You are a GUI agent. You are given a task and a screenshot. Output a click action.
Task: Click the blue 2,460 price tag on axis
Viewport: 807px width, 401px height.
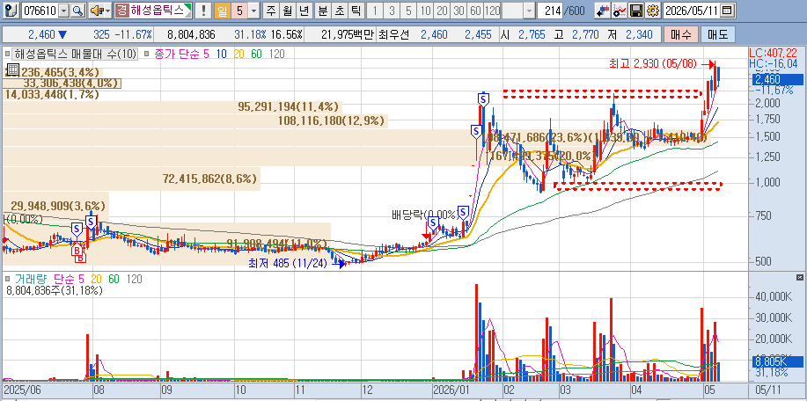pyautogui.click(x=776, y=78)
